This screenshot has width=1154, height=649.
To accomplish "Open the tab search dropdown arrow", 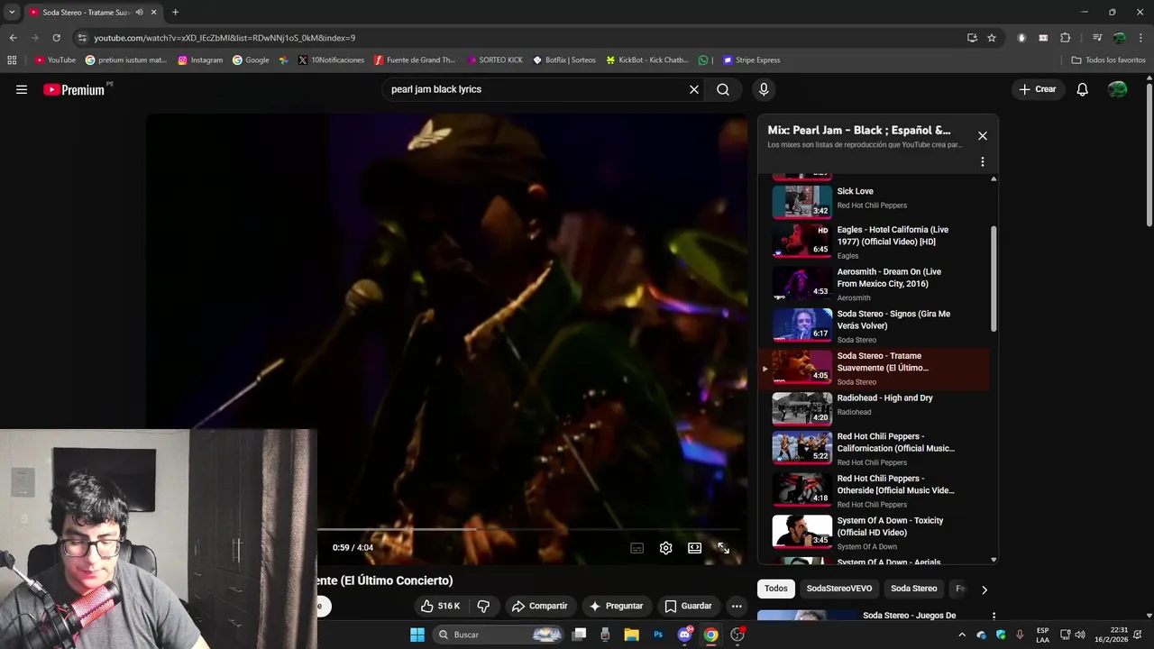I will tap(12, 13).
